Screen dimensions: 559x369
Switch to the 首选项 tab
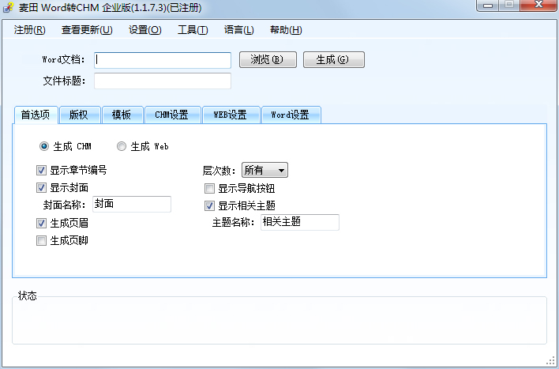coord(36,115)
